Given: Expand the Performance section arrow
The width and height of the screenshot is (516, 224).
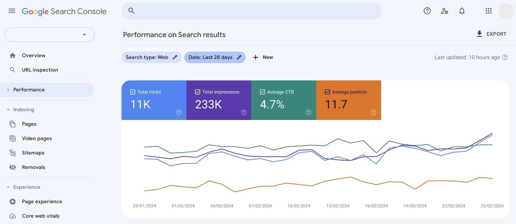Looking at the screenshot, I should 8,90.
